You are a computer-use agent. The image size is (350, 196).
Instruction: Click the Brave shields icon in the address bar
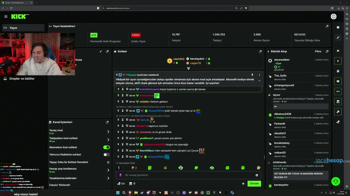(246, 8)
